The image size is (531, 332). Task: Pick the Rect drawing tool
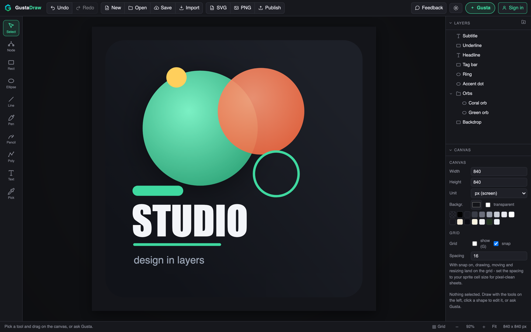[11, 65]
